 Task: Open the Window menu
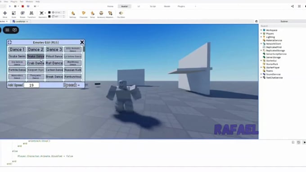click(x=29, y=1)
